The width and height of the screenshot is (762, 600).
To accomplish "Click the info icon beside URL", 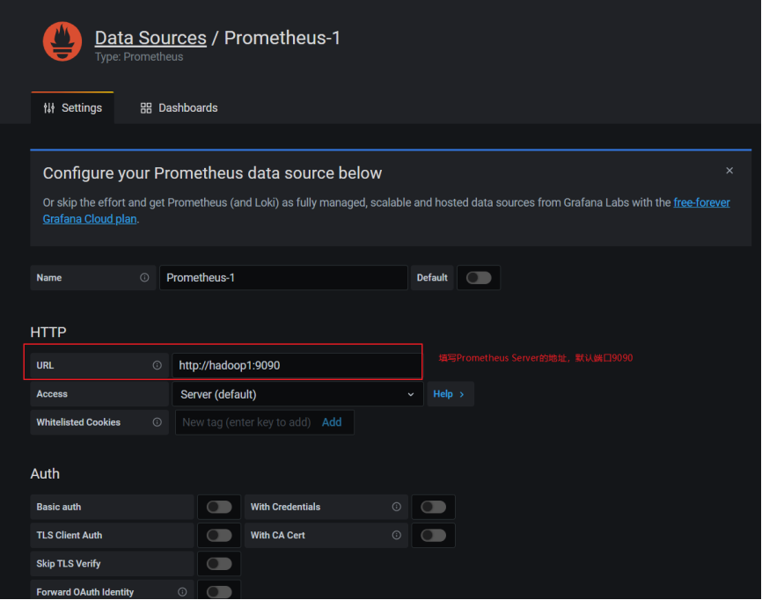I will pyautogui.click(x=157, y=365).
